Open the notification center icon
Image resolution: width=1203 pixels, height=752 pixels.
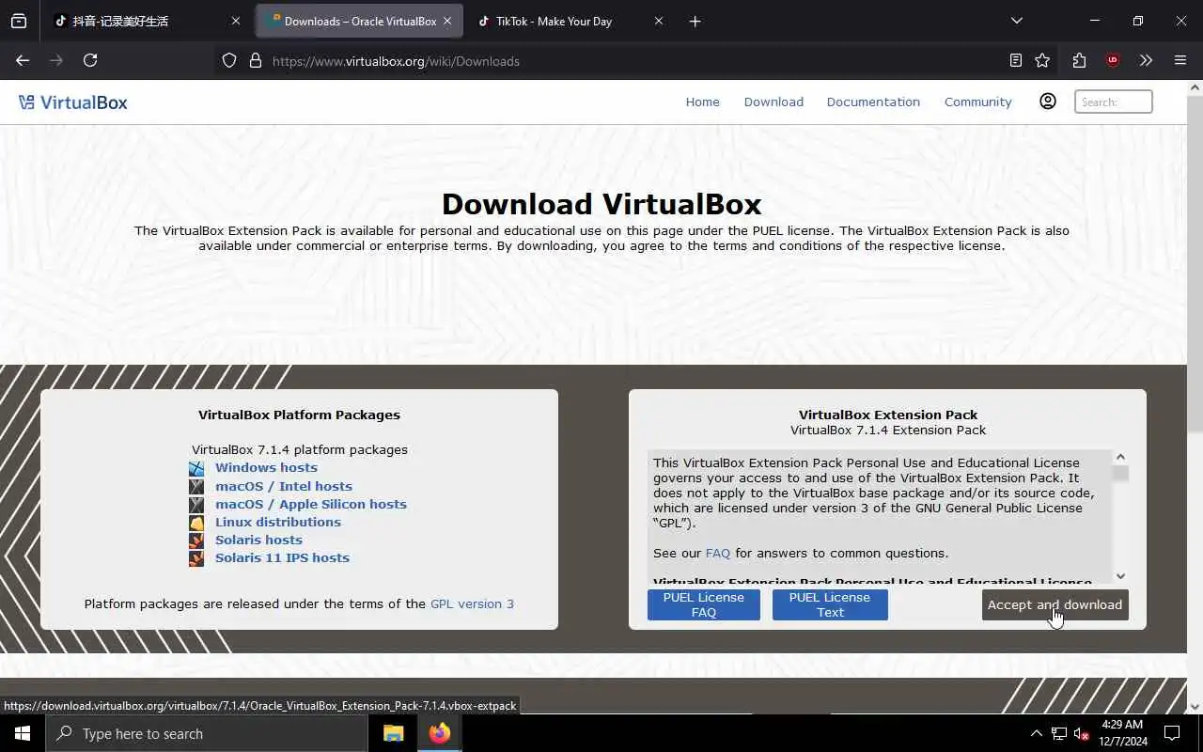pos(1172,733)
